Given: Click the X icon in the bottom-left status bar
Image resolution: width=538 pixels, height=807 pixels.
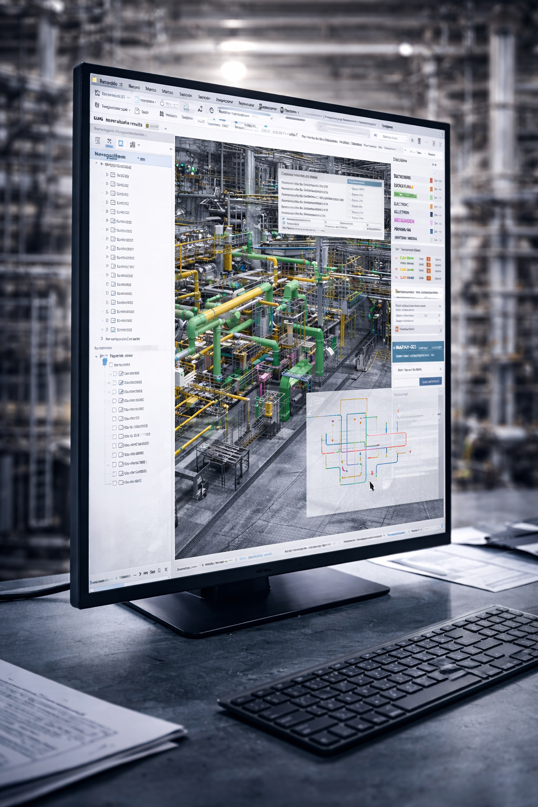Looking at the screenshot, I should (166, 570).
